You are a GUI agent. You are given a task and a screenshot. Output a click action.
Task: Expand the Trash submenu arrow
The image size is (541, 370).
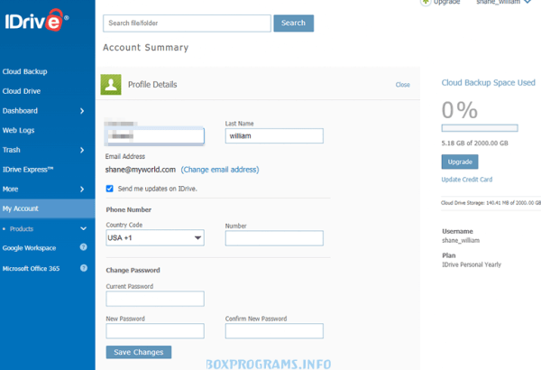point(82,151)
